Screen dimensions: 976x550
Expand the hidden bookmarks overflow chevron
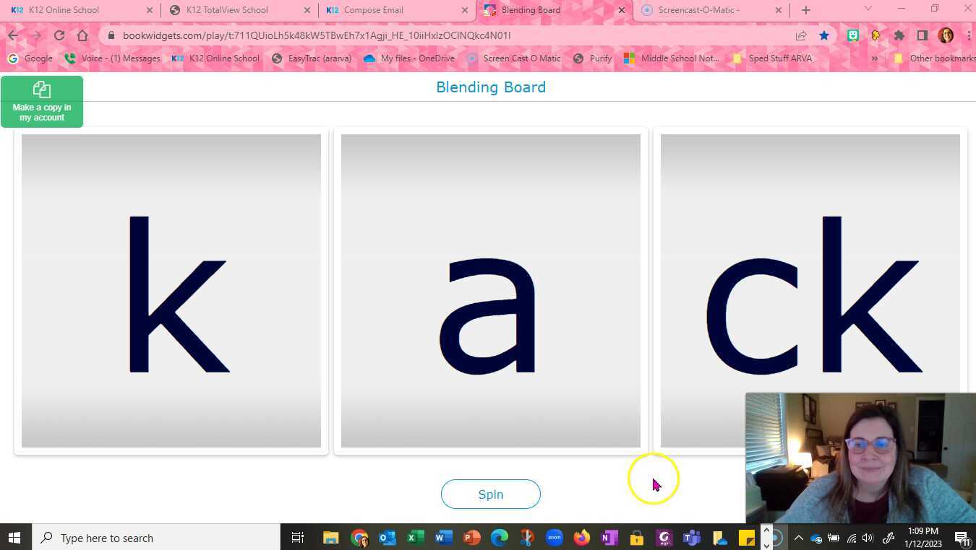874,58
